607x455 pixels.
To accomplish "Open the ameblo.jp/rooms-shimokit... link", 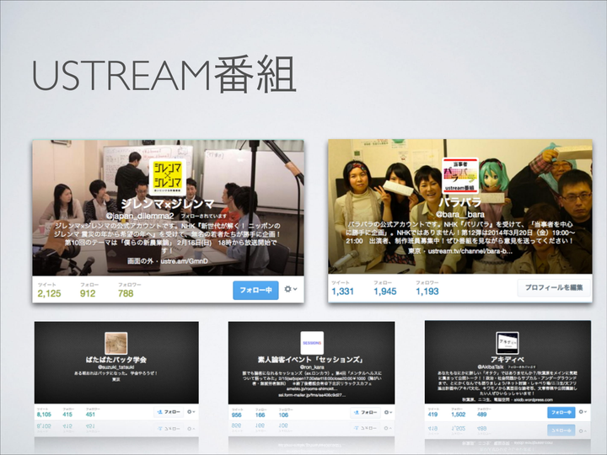I will pos(312,389).
